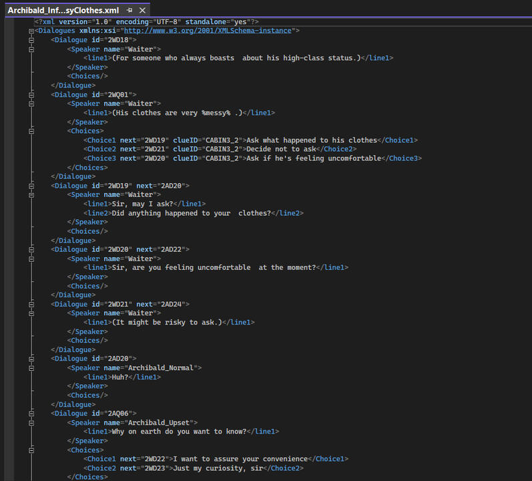This screenshot has height=481, width=532.
Task: Click the 'Decide not to ask' Choice2 text
Action: tap(280, 149)
